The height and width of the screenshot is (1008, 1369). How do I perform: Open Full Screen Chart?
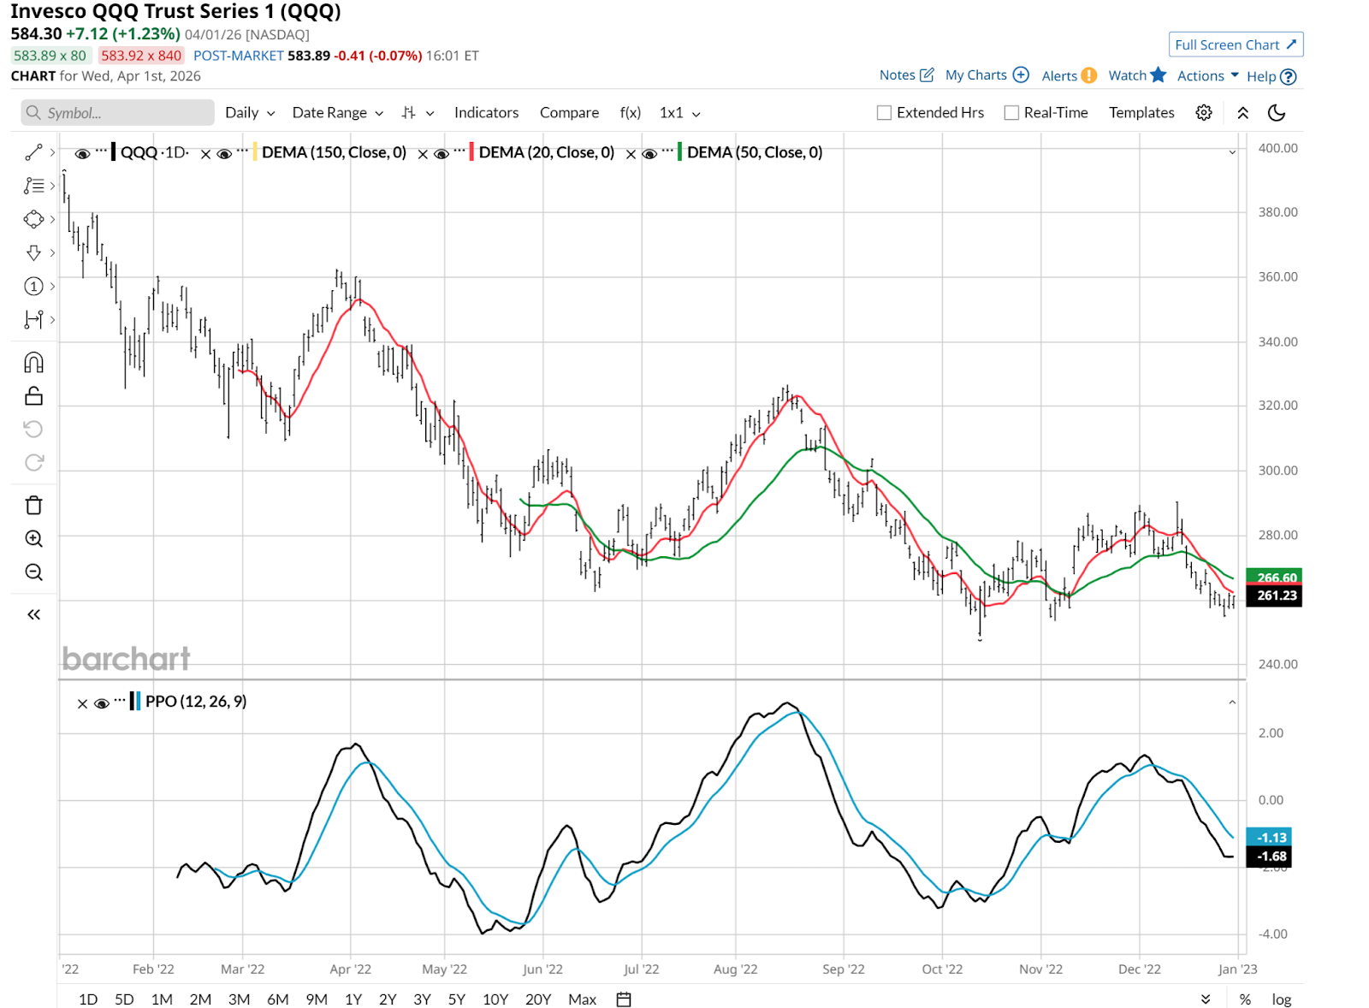(1236, 44)
